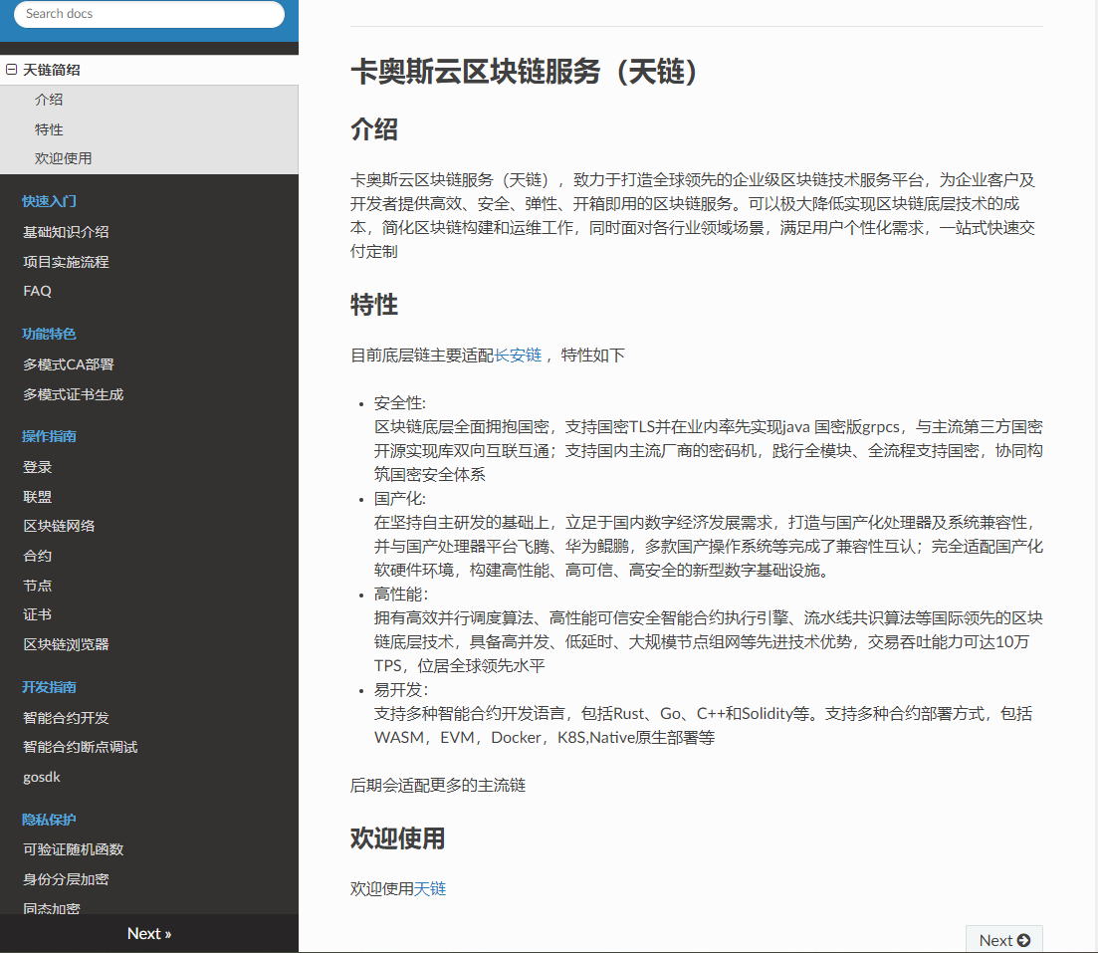Click the 隐私保护 section caption

tap(49, 820)
